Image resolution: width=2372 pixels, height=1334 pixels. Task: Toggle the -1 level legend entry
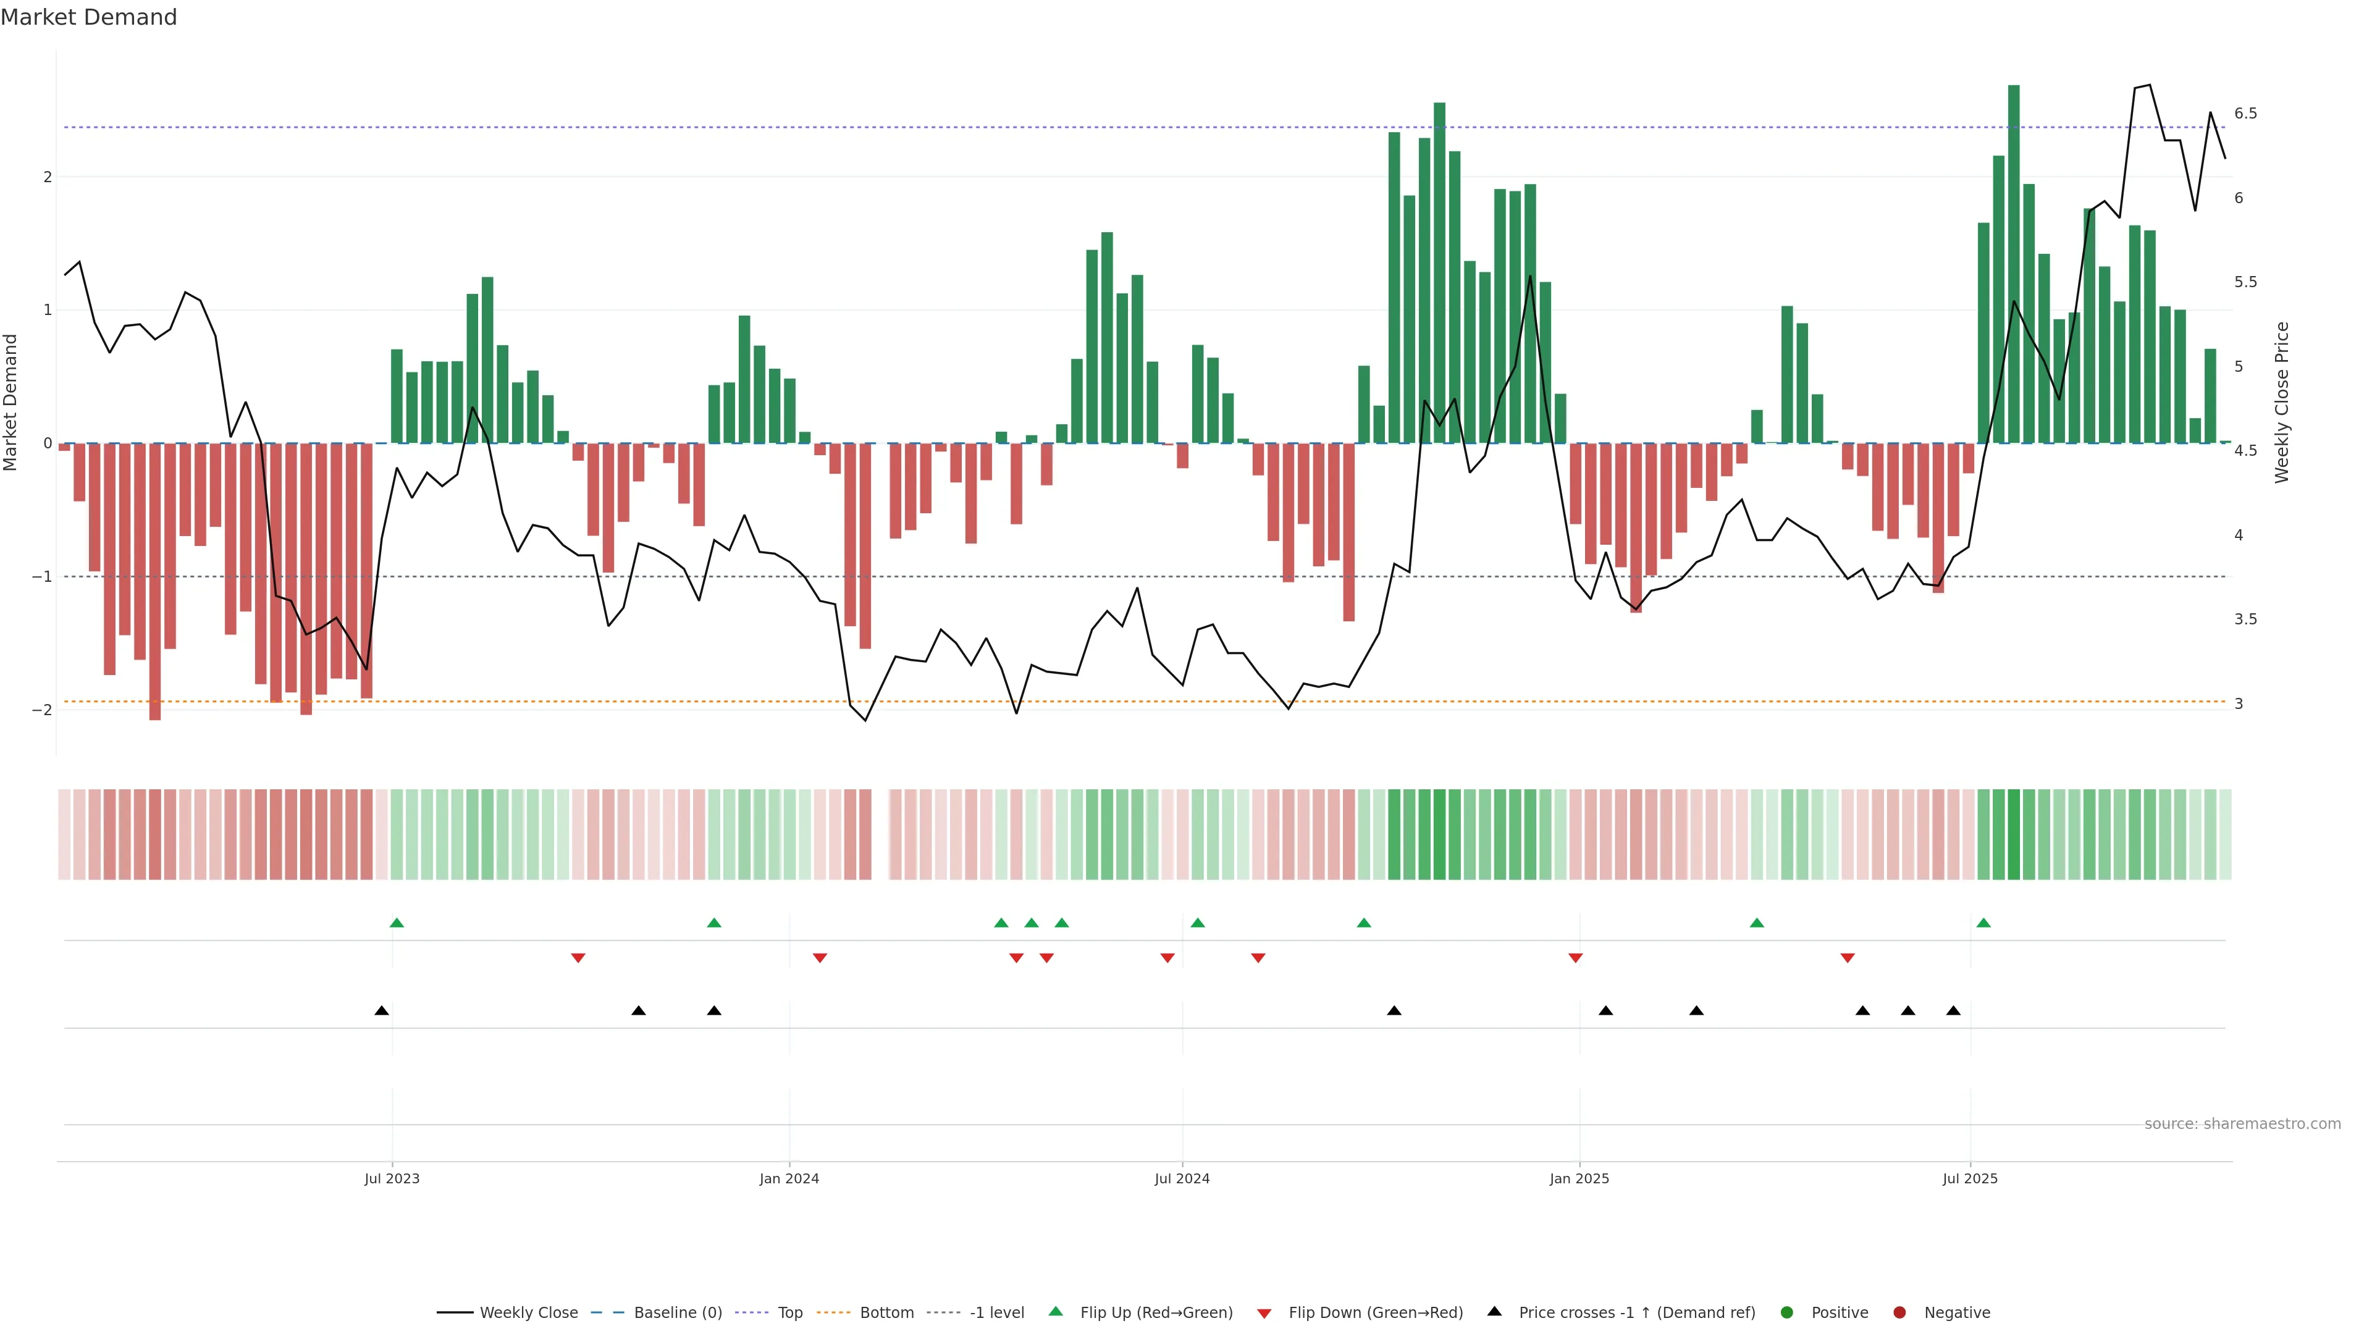tap(996, 1312)
